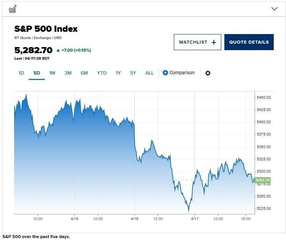Click plus icon on Watchlist button
The height and width of the screenshot is (240, 286).
coord(214,42)
